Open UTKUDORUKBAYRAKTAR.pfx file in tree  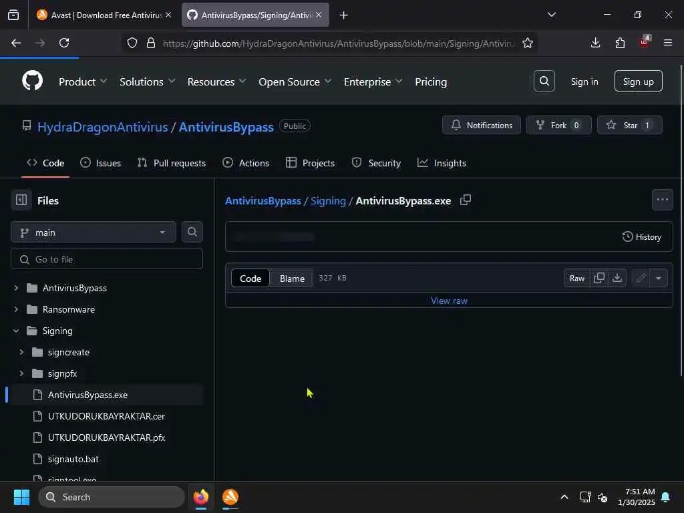point(106,438)
